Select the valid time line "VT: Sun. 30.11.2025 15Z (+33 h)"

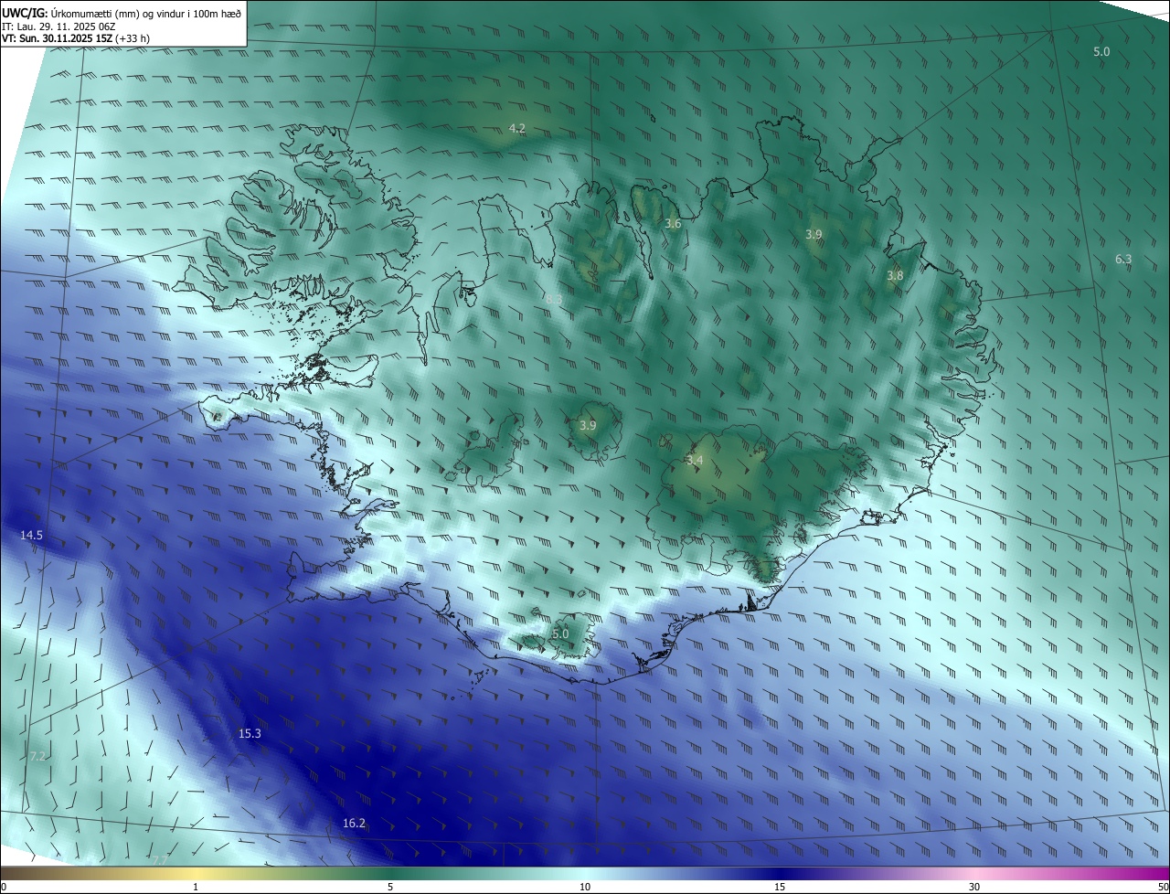tap(76, 39)
